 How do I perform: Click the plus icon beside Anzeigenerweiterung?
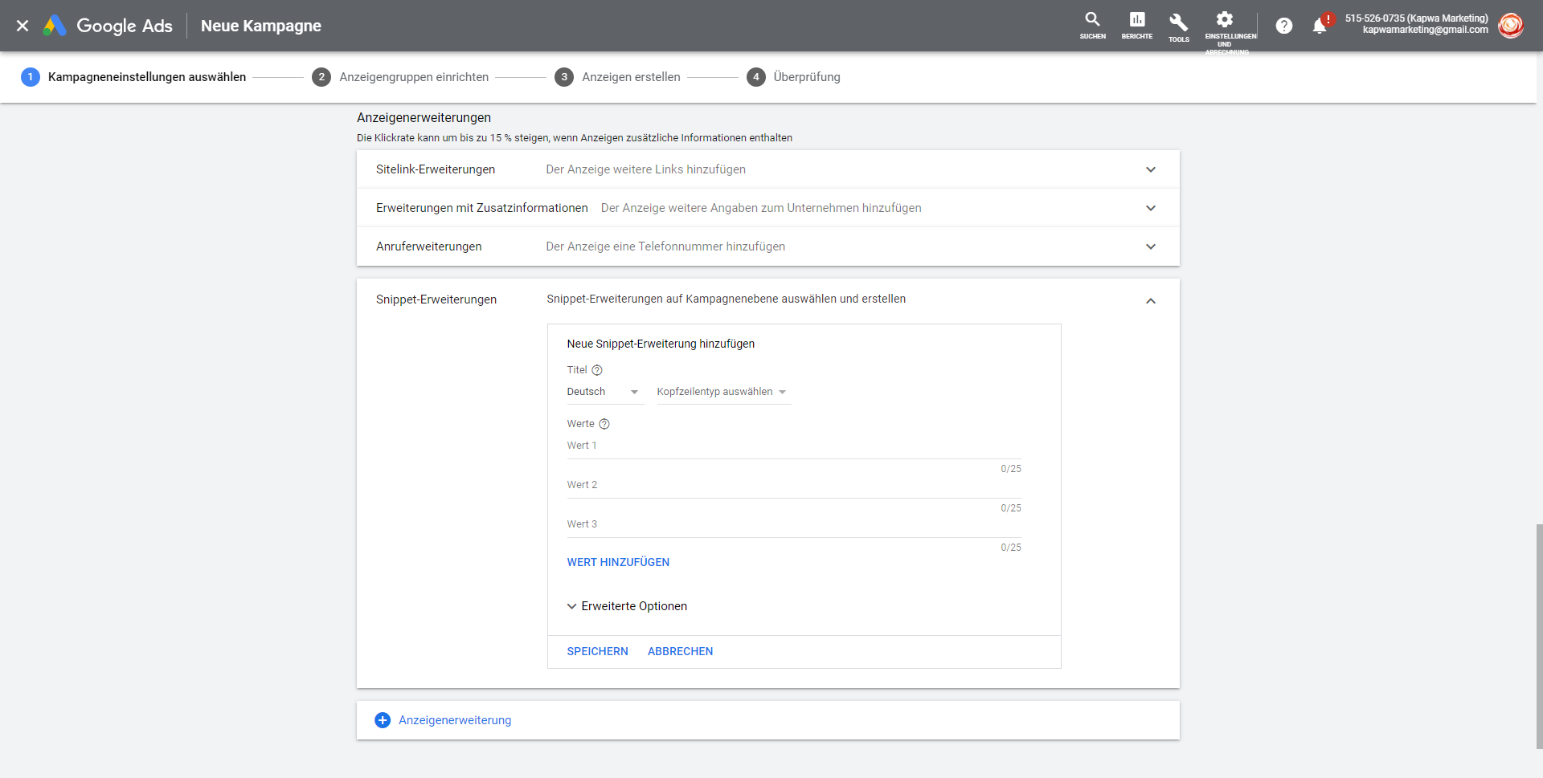pyautogui.click(x=383, y=720)
